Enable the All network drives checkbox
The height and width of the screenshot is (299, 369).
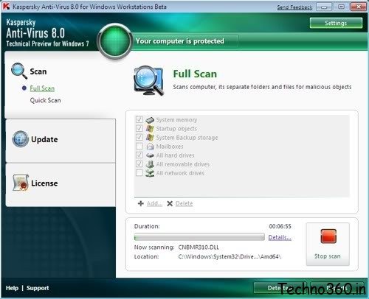click(139, 172)
